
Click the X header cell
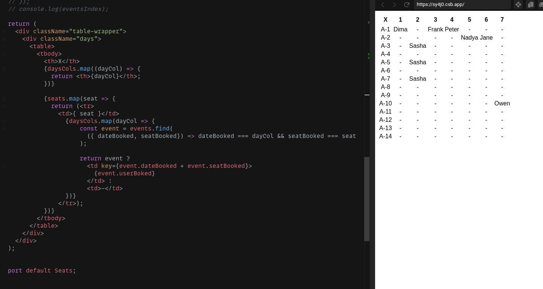[x=386, y=19]
